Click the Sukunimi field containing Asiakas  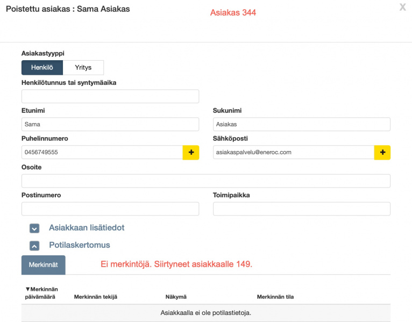click(x=301, y=124)
